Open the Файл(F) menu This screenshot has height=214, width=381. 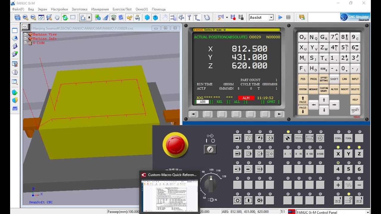pyautogui.click(x=18, y=9)
